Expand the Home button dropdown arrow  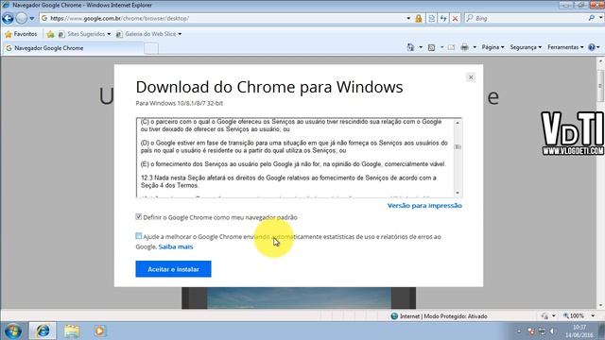click(421, 47)
